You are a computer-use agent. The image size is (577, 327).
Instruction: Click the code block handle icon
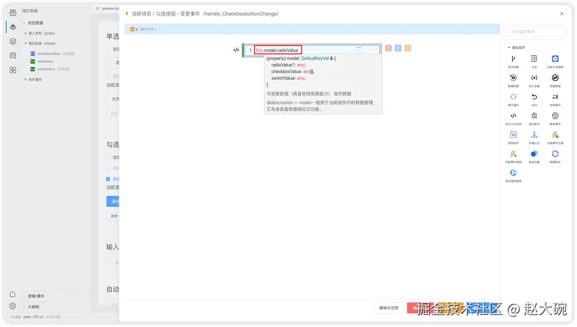tap(236, 50)
